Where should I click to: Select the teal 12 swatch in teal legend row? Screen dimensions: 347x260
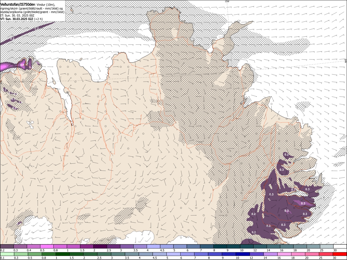point(260,246)
